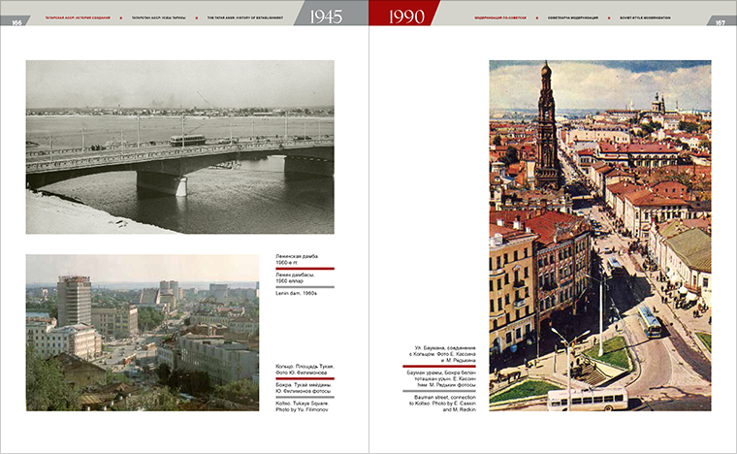Image resolution: width=737 pixels, height=454 pixels.
Task: Click the black-and-white Lenin dam bridge photo
Action: click(x=180, y=146)
